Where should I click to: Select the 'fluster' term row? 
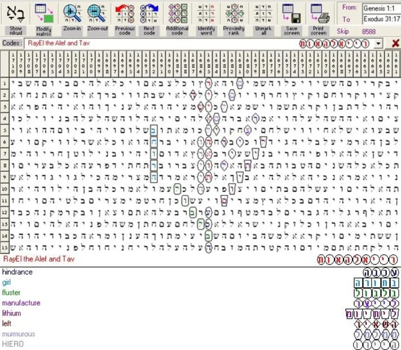(200, 293)
